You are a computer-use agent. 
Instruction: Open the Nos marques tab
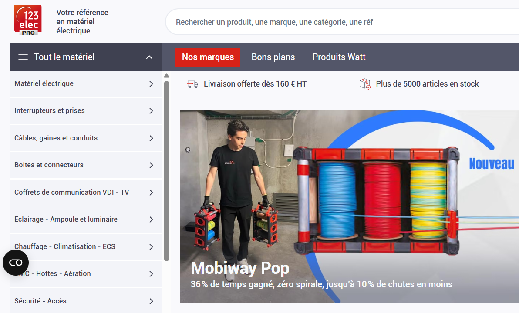pyautogui.click(x=208, y=57)
